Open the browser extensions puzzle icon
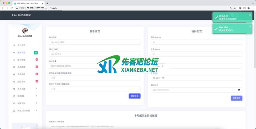 tap(240, 8)
